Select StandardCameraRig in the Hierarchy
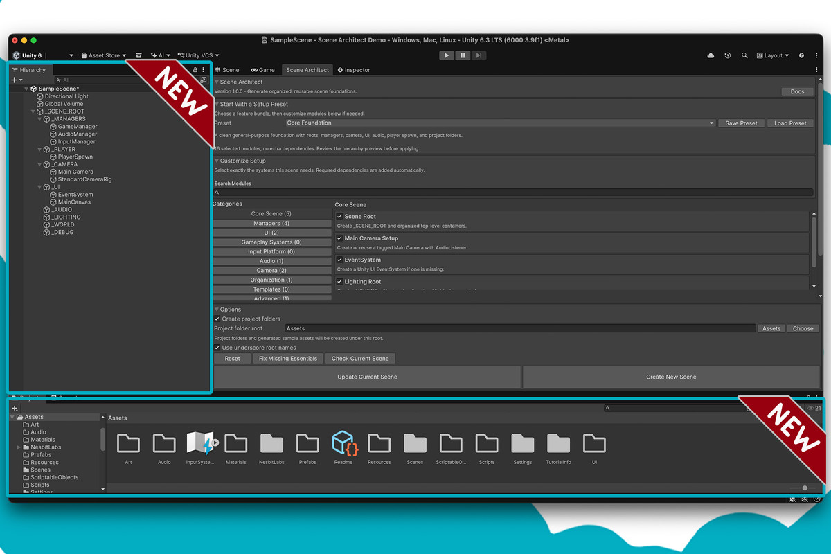831x554 pixels. 84,179
